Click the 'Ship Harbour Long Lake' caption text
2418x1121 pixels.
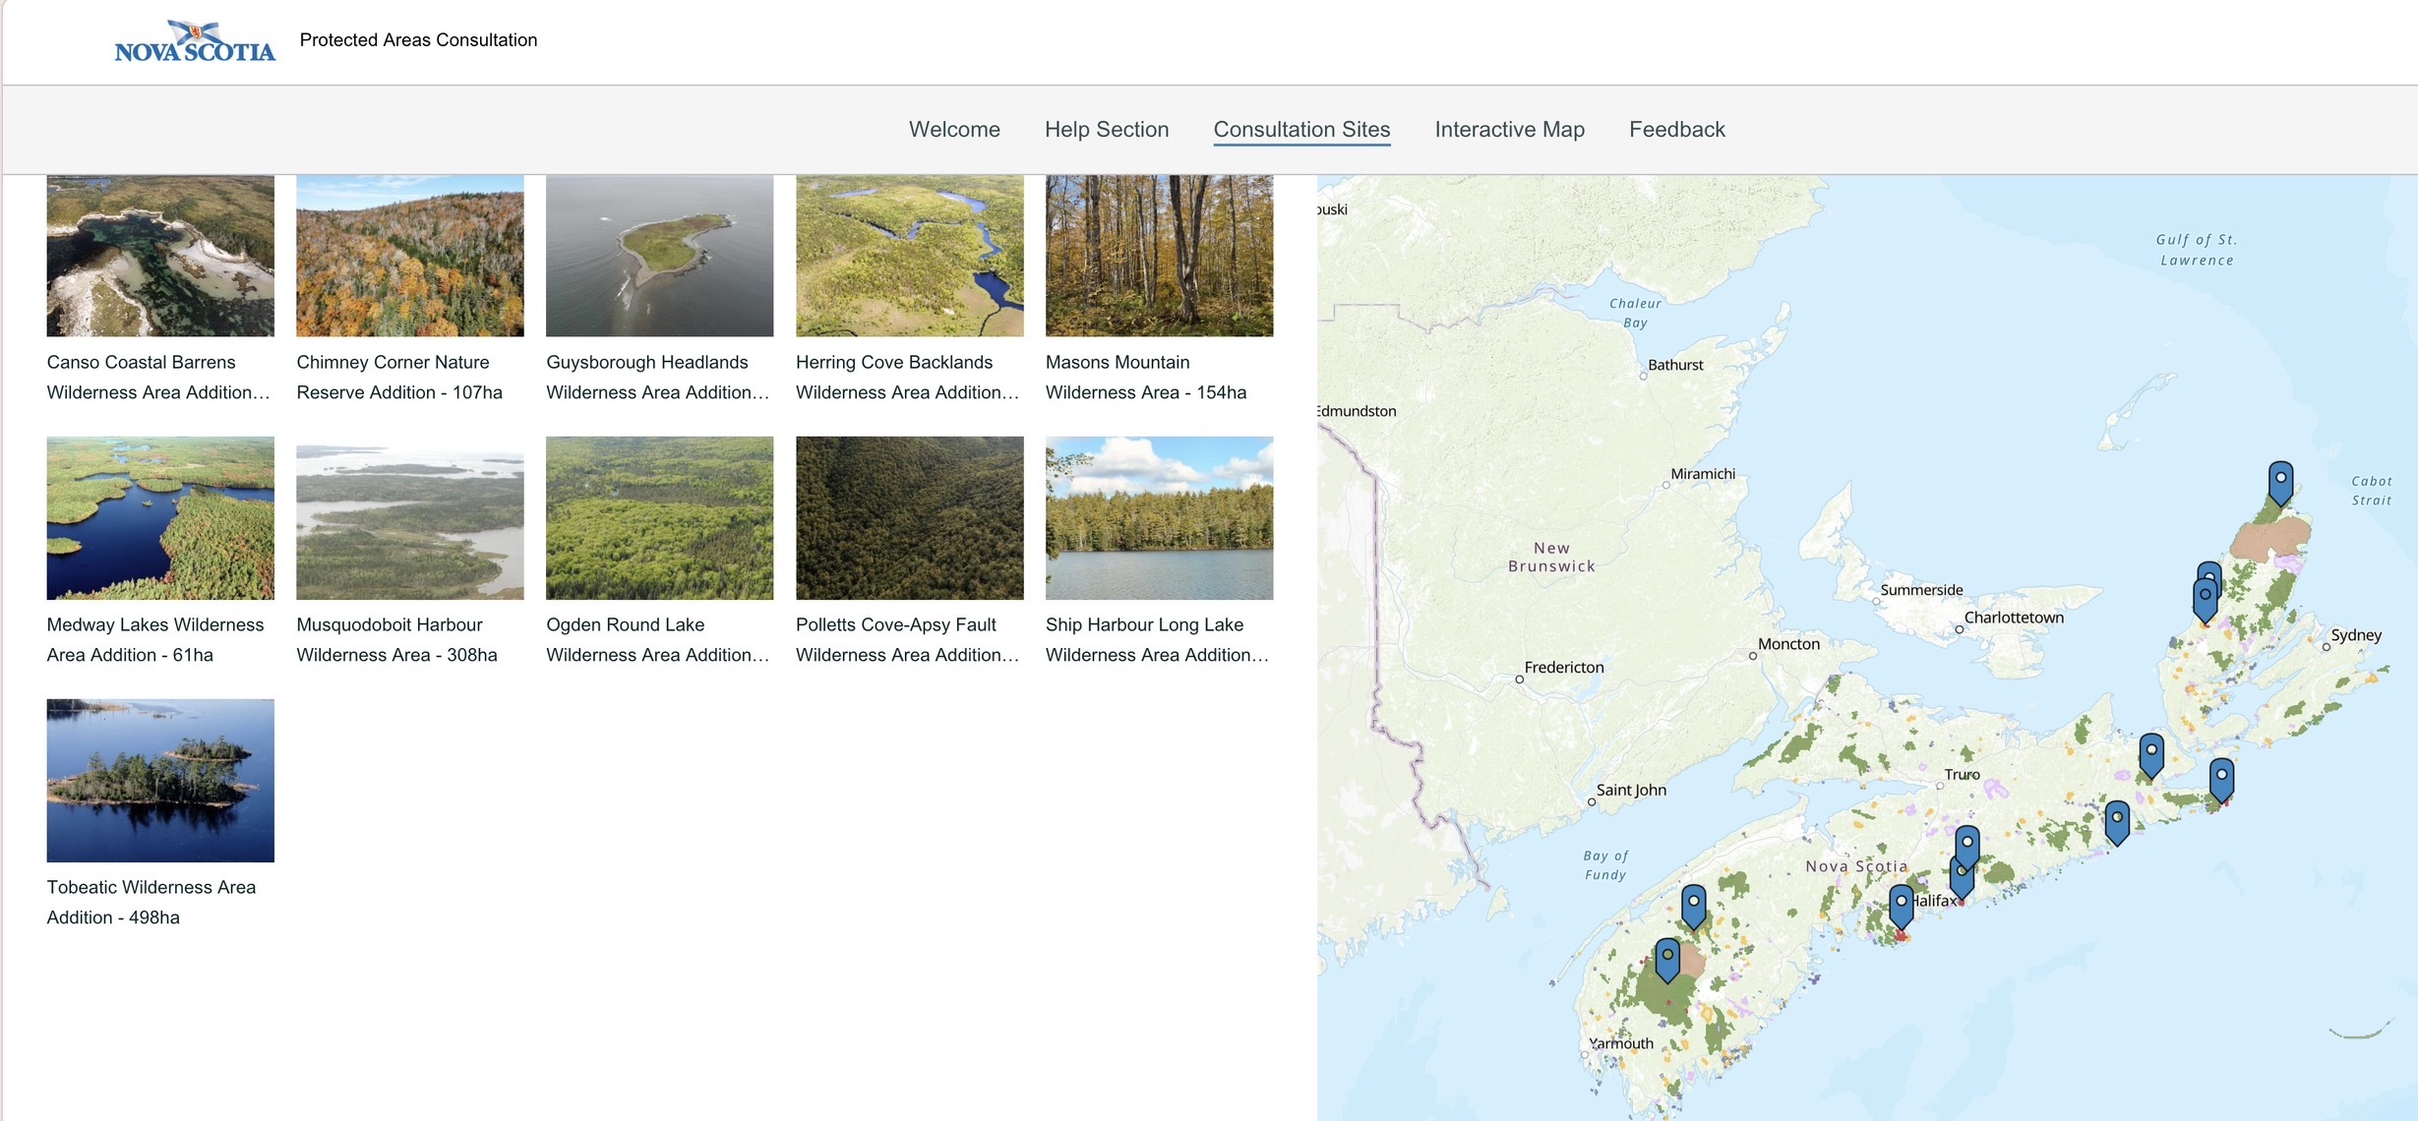(1145, 625)
